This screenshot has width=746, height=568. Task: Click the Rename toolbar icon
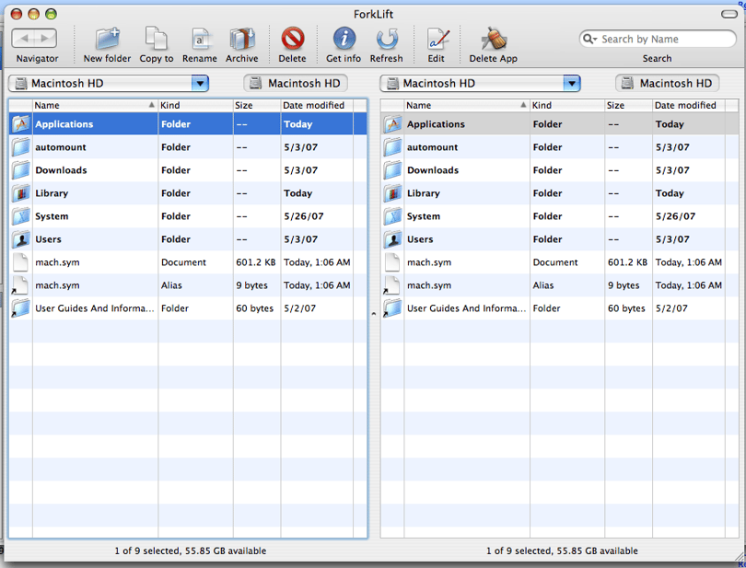199,39
